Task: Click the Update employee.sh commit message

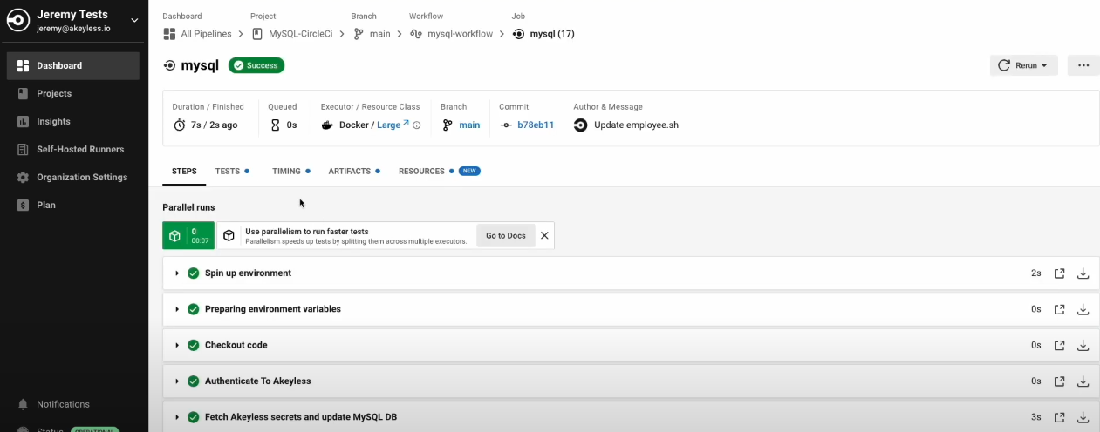Action: point(636,125)
